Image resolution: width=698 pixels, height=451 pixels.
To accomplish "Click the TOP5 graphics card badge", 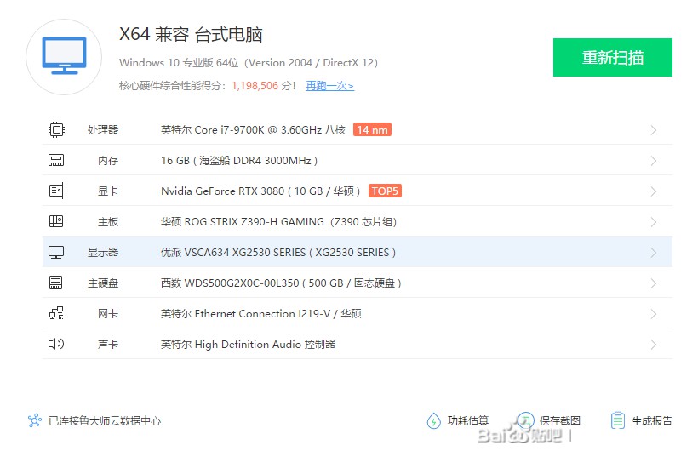I will [385, 191].
